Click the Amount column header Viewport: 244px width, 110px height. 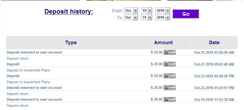pos(163,43)
